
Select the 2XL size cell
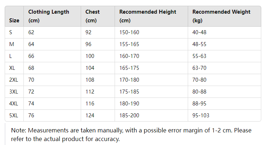click(x=14, y=80)
